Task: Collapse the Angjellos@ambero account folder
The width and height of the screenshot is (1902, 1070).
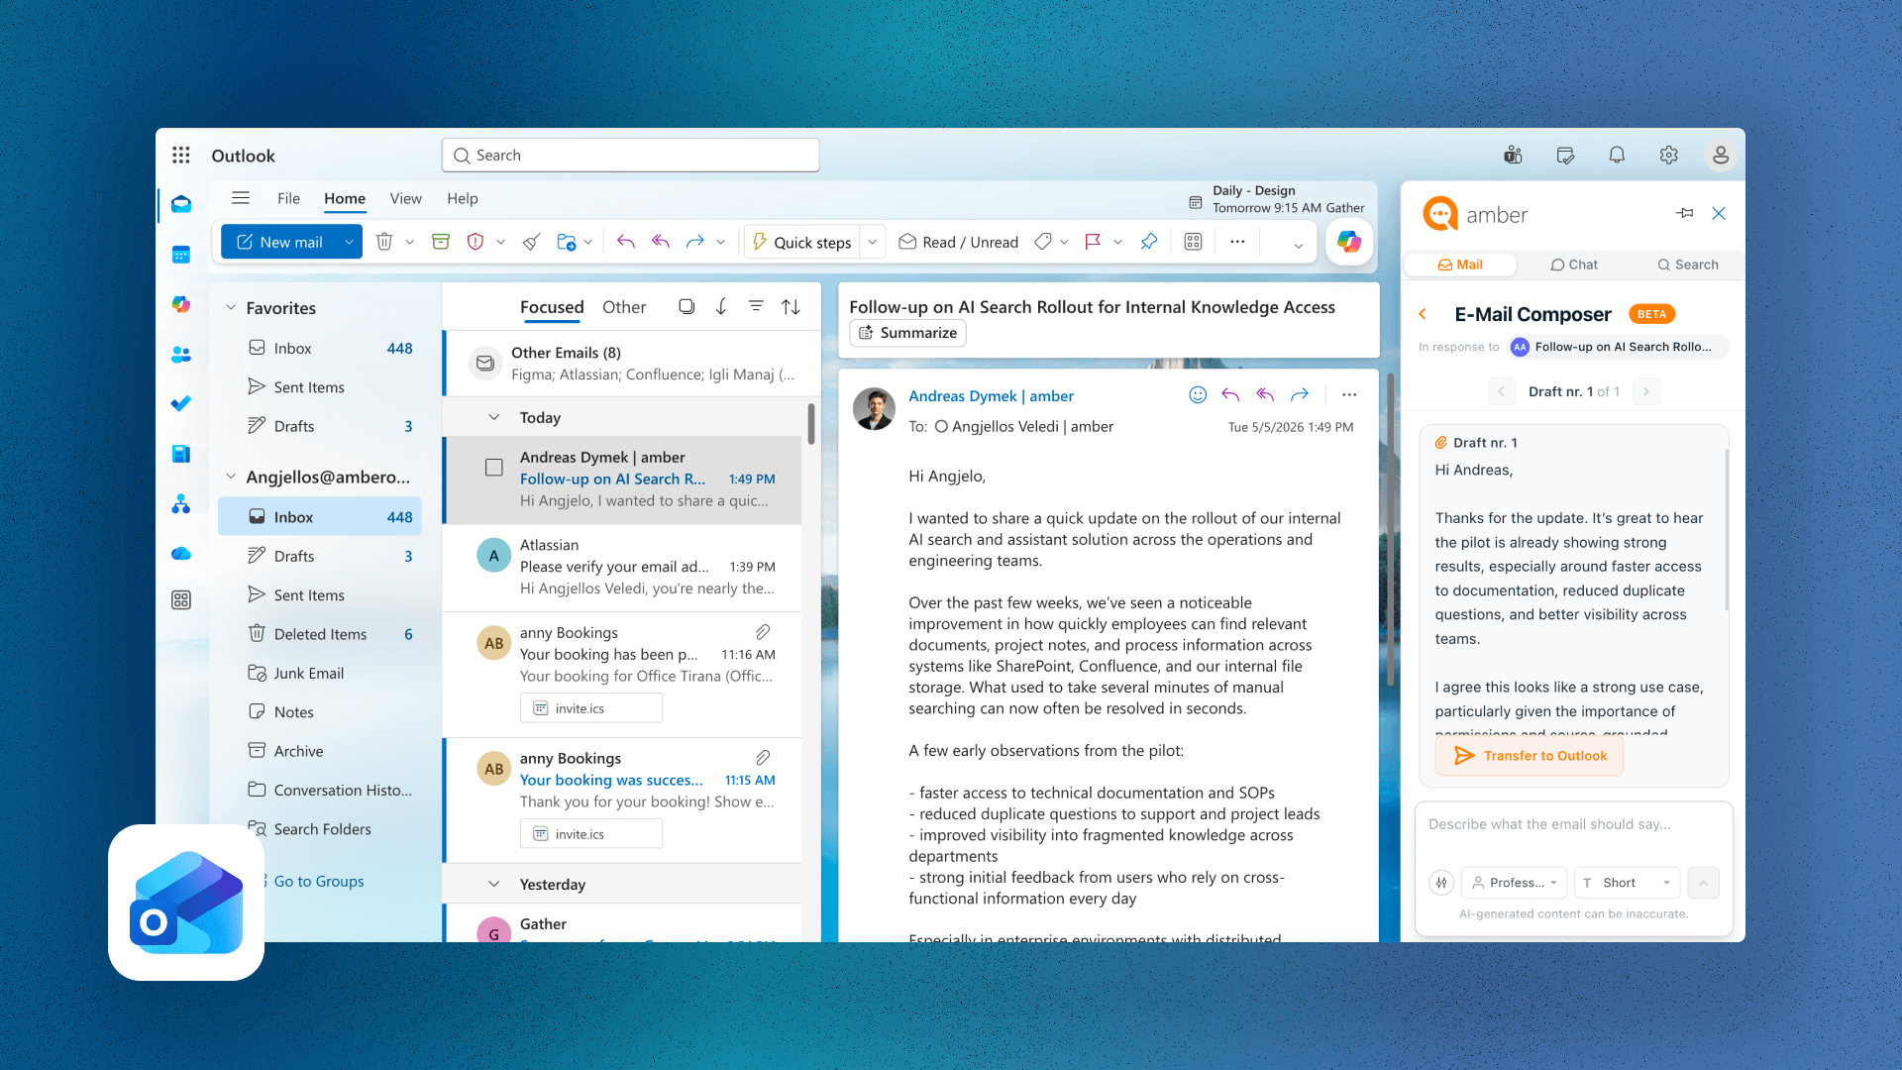Action: (231, 477)
